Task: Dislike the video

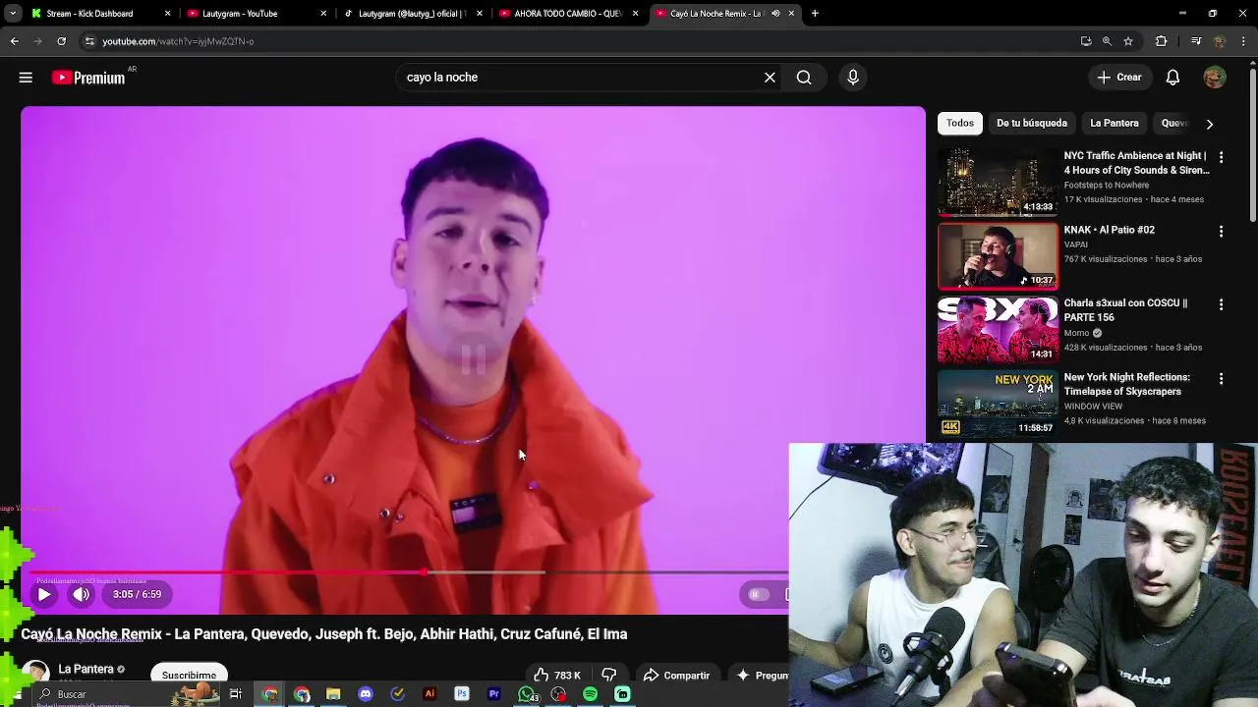Action: tap(609, 676)
